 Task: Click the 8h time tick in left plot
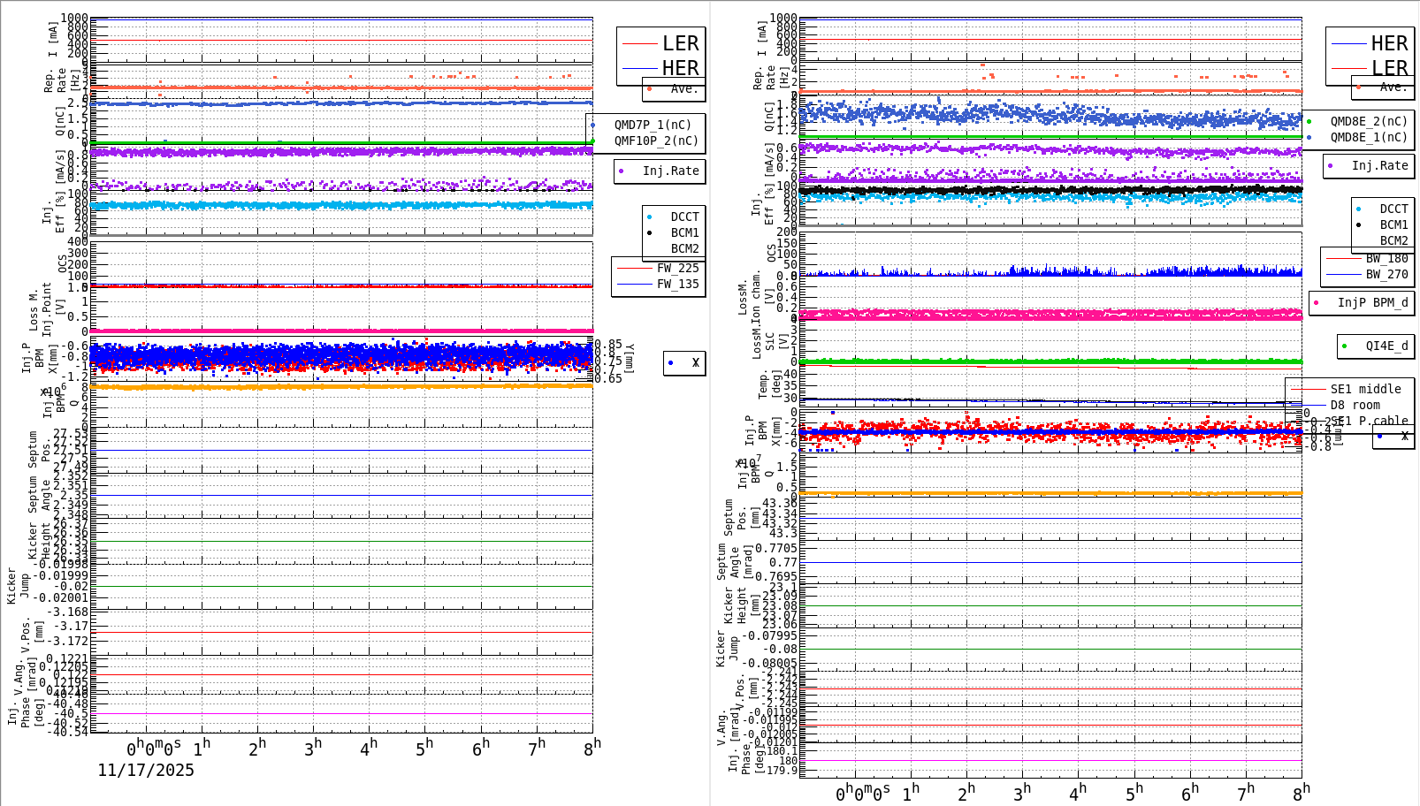(592, 747)
